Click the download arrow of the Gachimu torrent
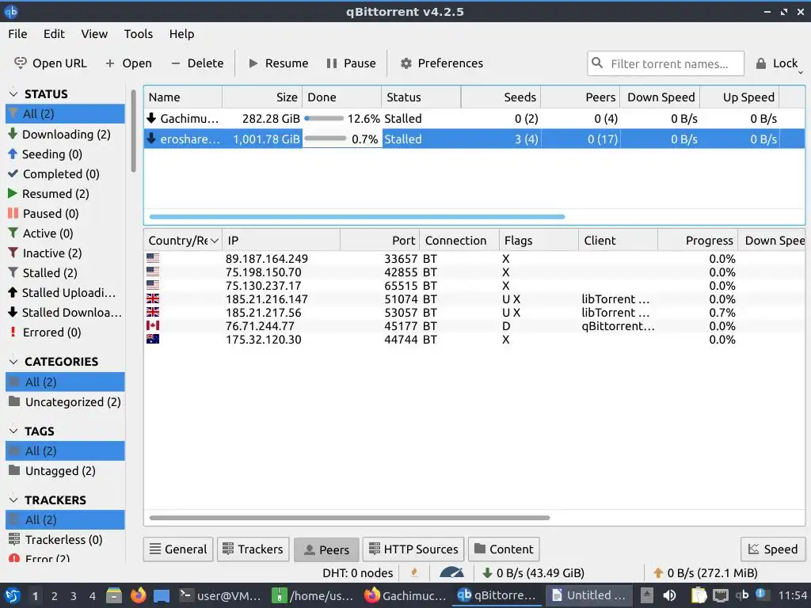This screenshot has width=811, height=608. 151,118
